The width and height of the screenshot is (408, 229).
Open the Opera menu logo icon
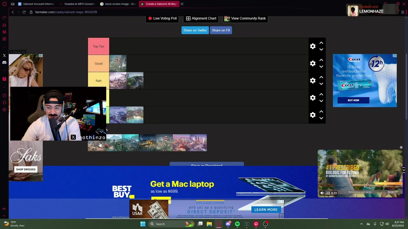point(4,4)
